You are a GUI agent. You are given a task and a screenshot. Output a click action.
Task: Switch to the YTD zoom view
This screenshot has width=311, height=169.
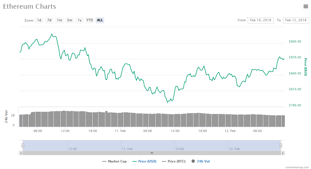point(90,20)
